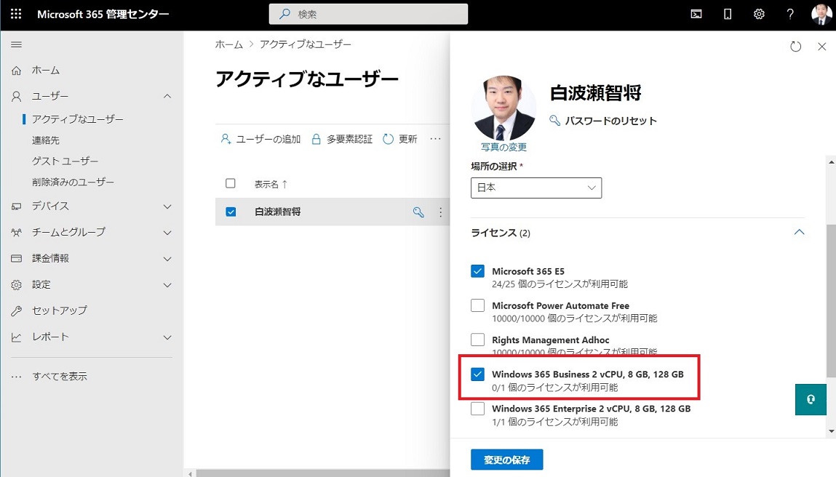Click the Microsoft 365 管理センター title
Viewport: 836px width, 477px height.
(103, 15)
